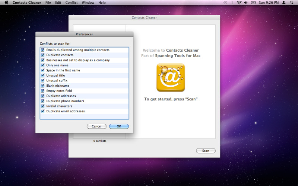Click the Contacts Cleaner window title bar
The image size is (298, 186).
pos(144,17)
